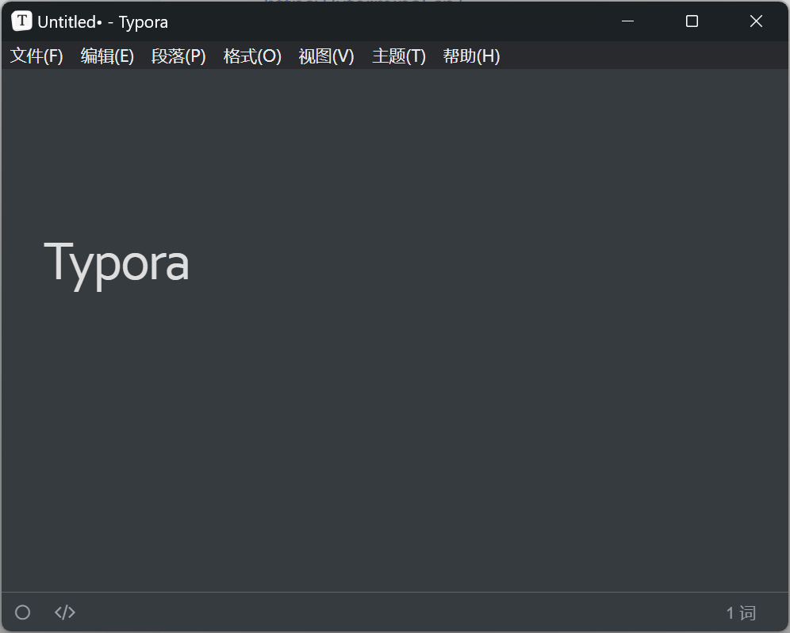Show word count details at 1 词

point(741,613)
